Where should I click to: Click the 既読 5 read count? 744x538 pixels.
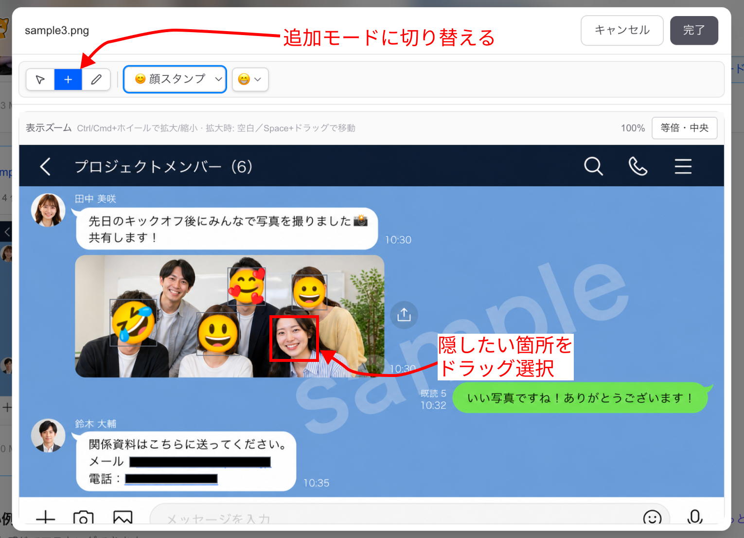coord(433,393)
